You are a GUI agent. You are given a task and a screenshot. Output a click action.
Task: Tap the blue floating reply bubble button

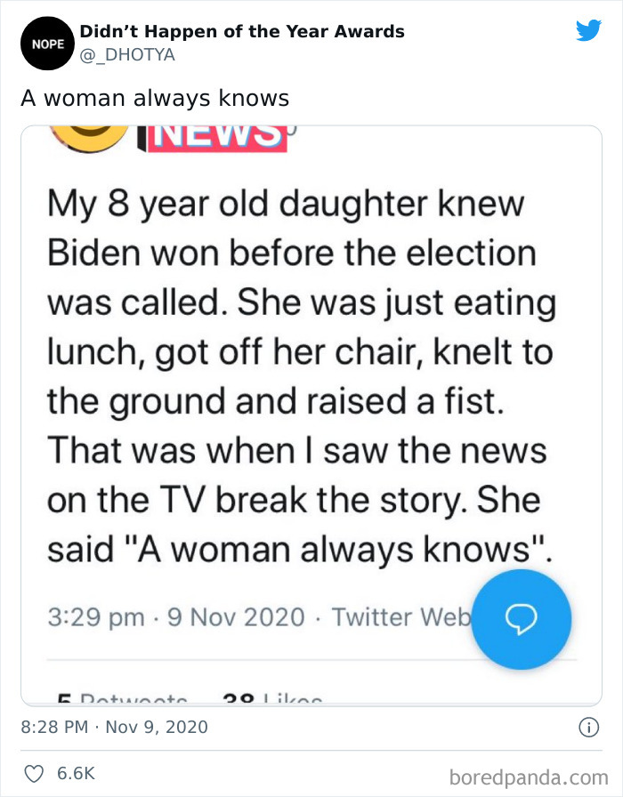[x=520, y=618]
